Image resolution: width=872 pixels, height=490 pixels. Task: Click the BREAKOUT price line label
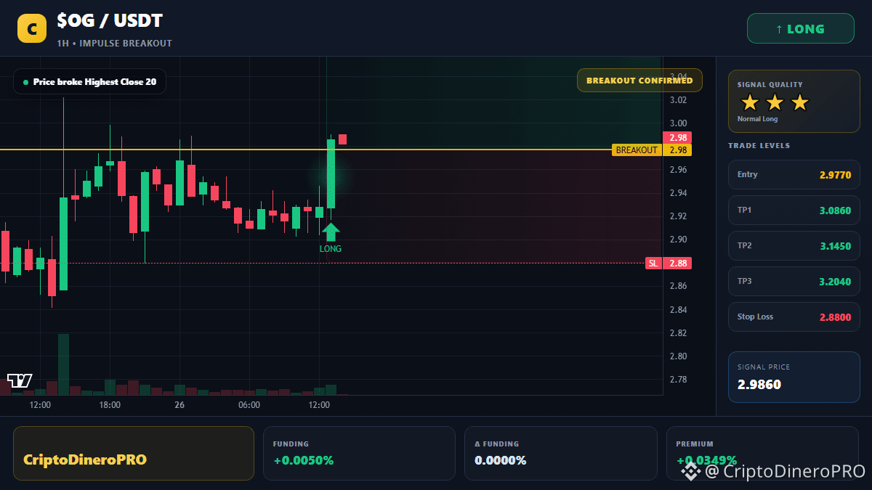(637, 150)
